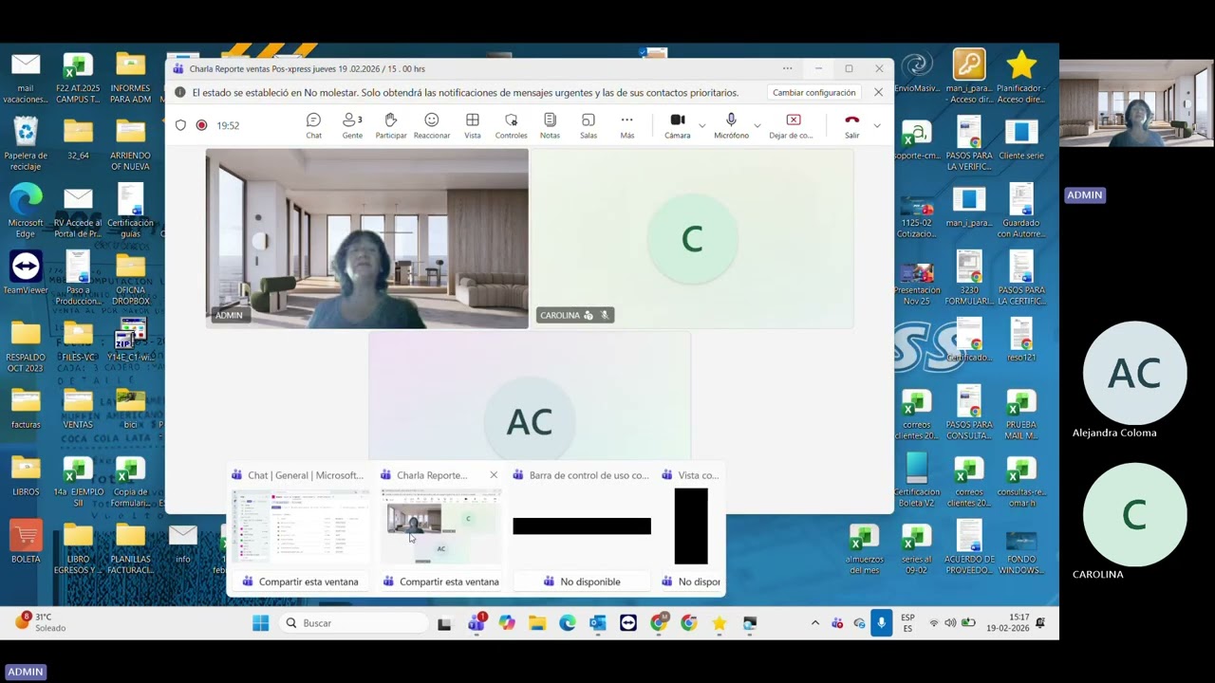This screenshot has height=683, width=1215.
Task: Open File Explorer from the taskbar
Action: point(537,623)
